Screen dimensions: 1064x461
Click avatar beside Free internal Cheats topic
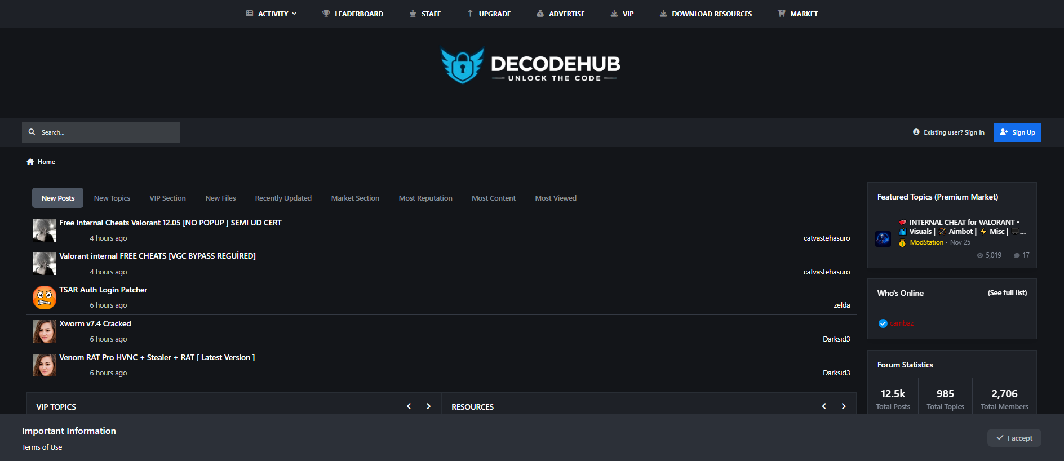(x=45, y=230)
